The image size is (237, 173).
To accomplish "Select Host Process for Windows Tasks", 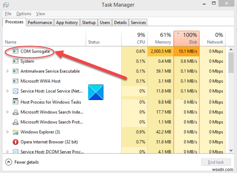I will (51, 102).
